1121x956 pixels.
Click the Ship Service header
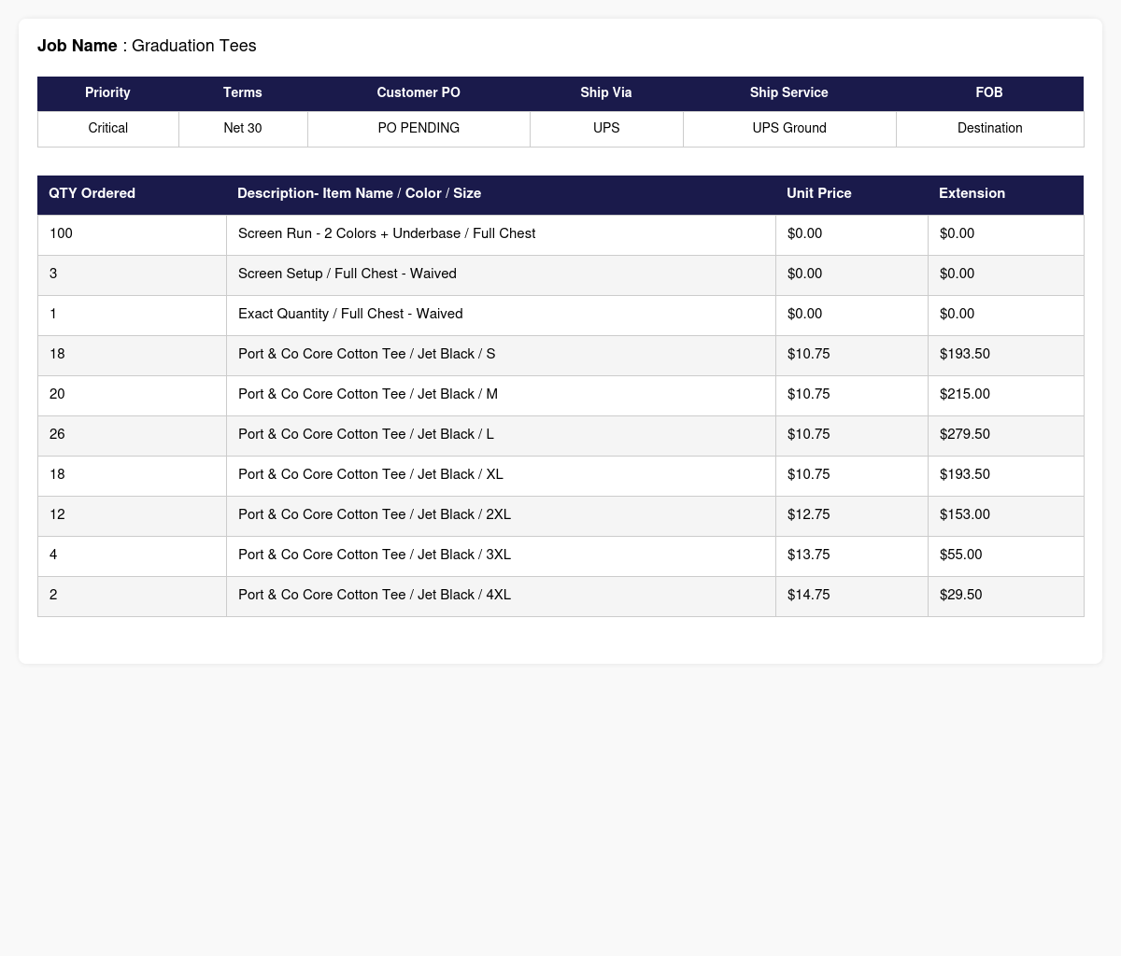tap(789, 92)
